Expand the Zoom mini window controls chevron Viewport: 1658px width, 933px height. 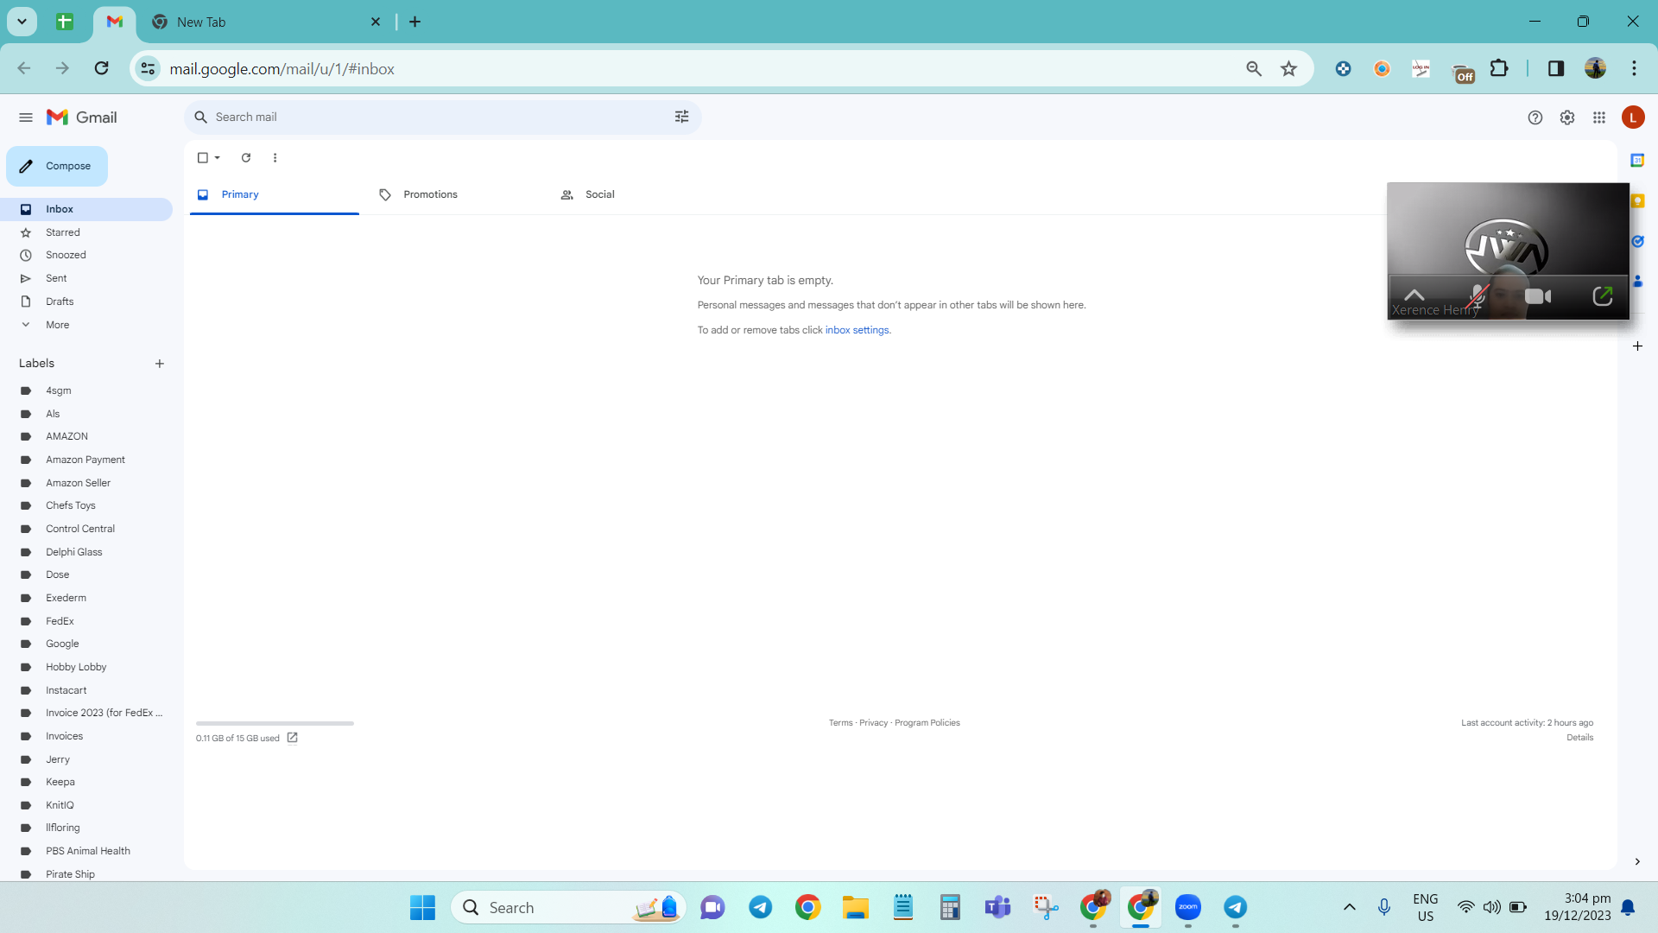pyautogui.click(x=1414, y=295)
